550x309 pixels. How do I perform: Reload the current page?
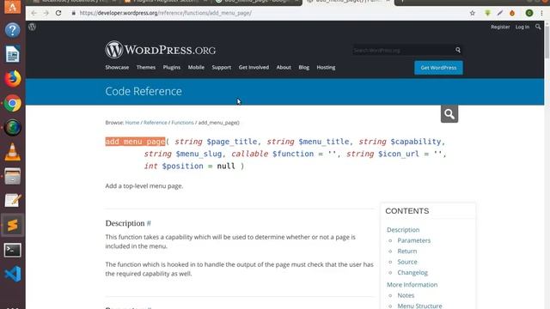(x=58, y=13)
